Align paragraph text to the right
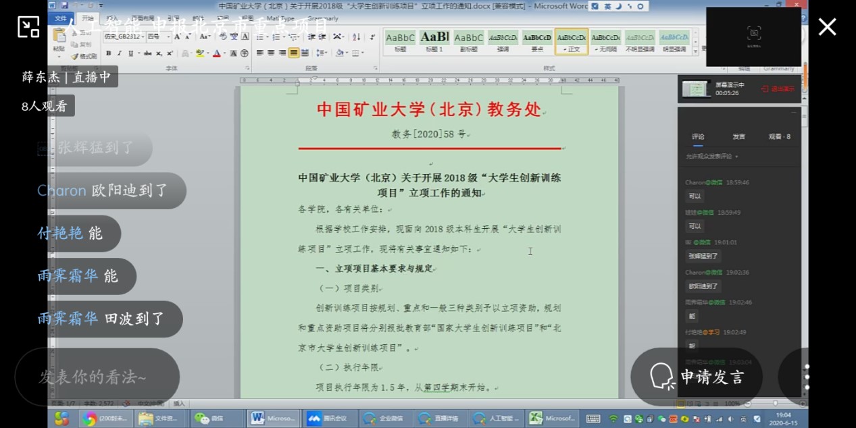The image size is (856, 428). click(282, 53)
